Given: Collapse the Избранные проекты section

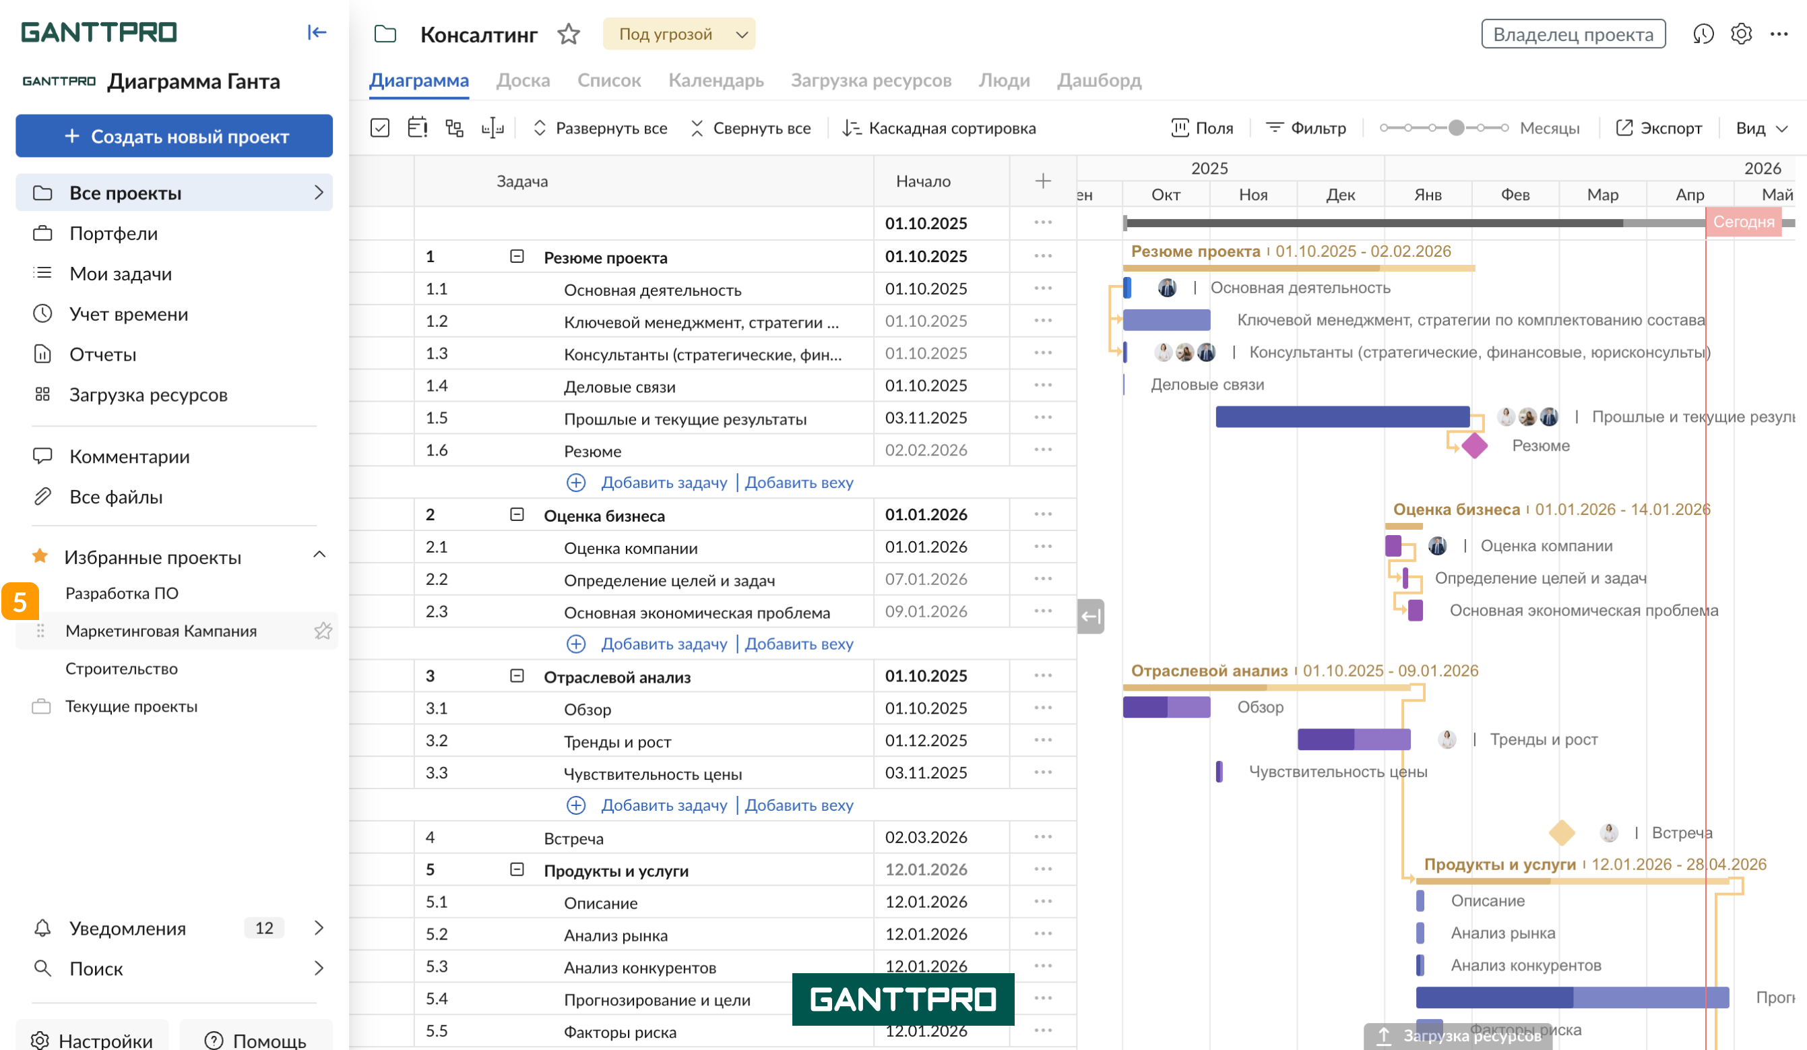Looking at the screenshot, I should (x=320, y=555).
